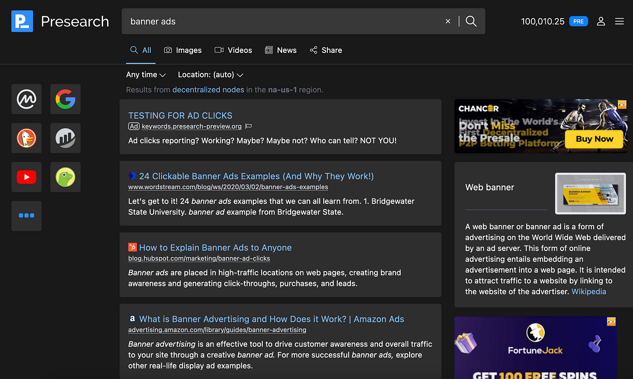Show more providers with three-dots button
633x379 pixels.
click(x=26, y=216)
